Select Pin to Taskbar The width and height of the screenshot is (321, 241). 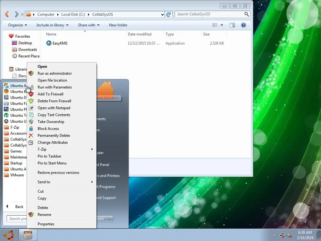(x=49, y=156)
